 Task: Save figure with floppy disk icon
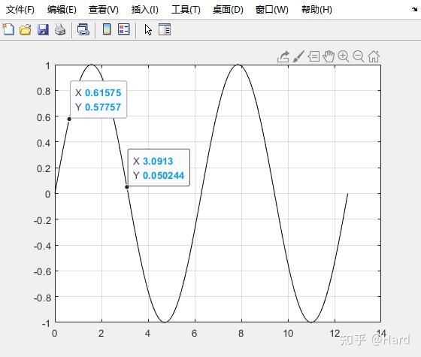coord(43,29)
